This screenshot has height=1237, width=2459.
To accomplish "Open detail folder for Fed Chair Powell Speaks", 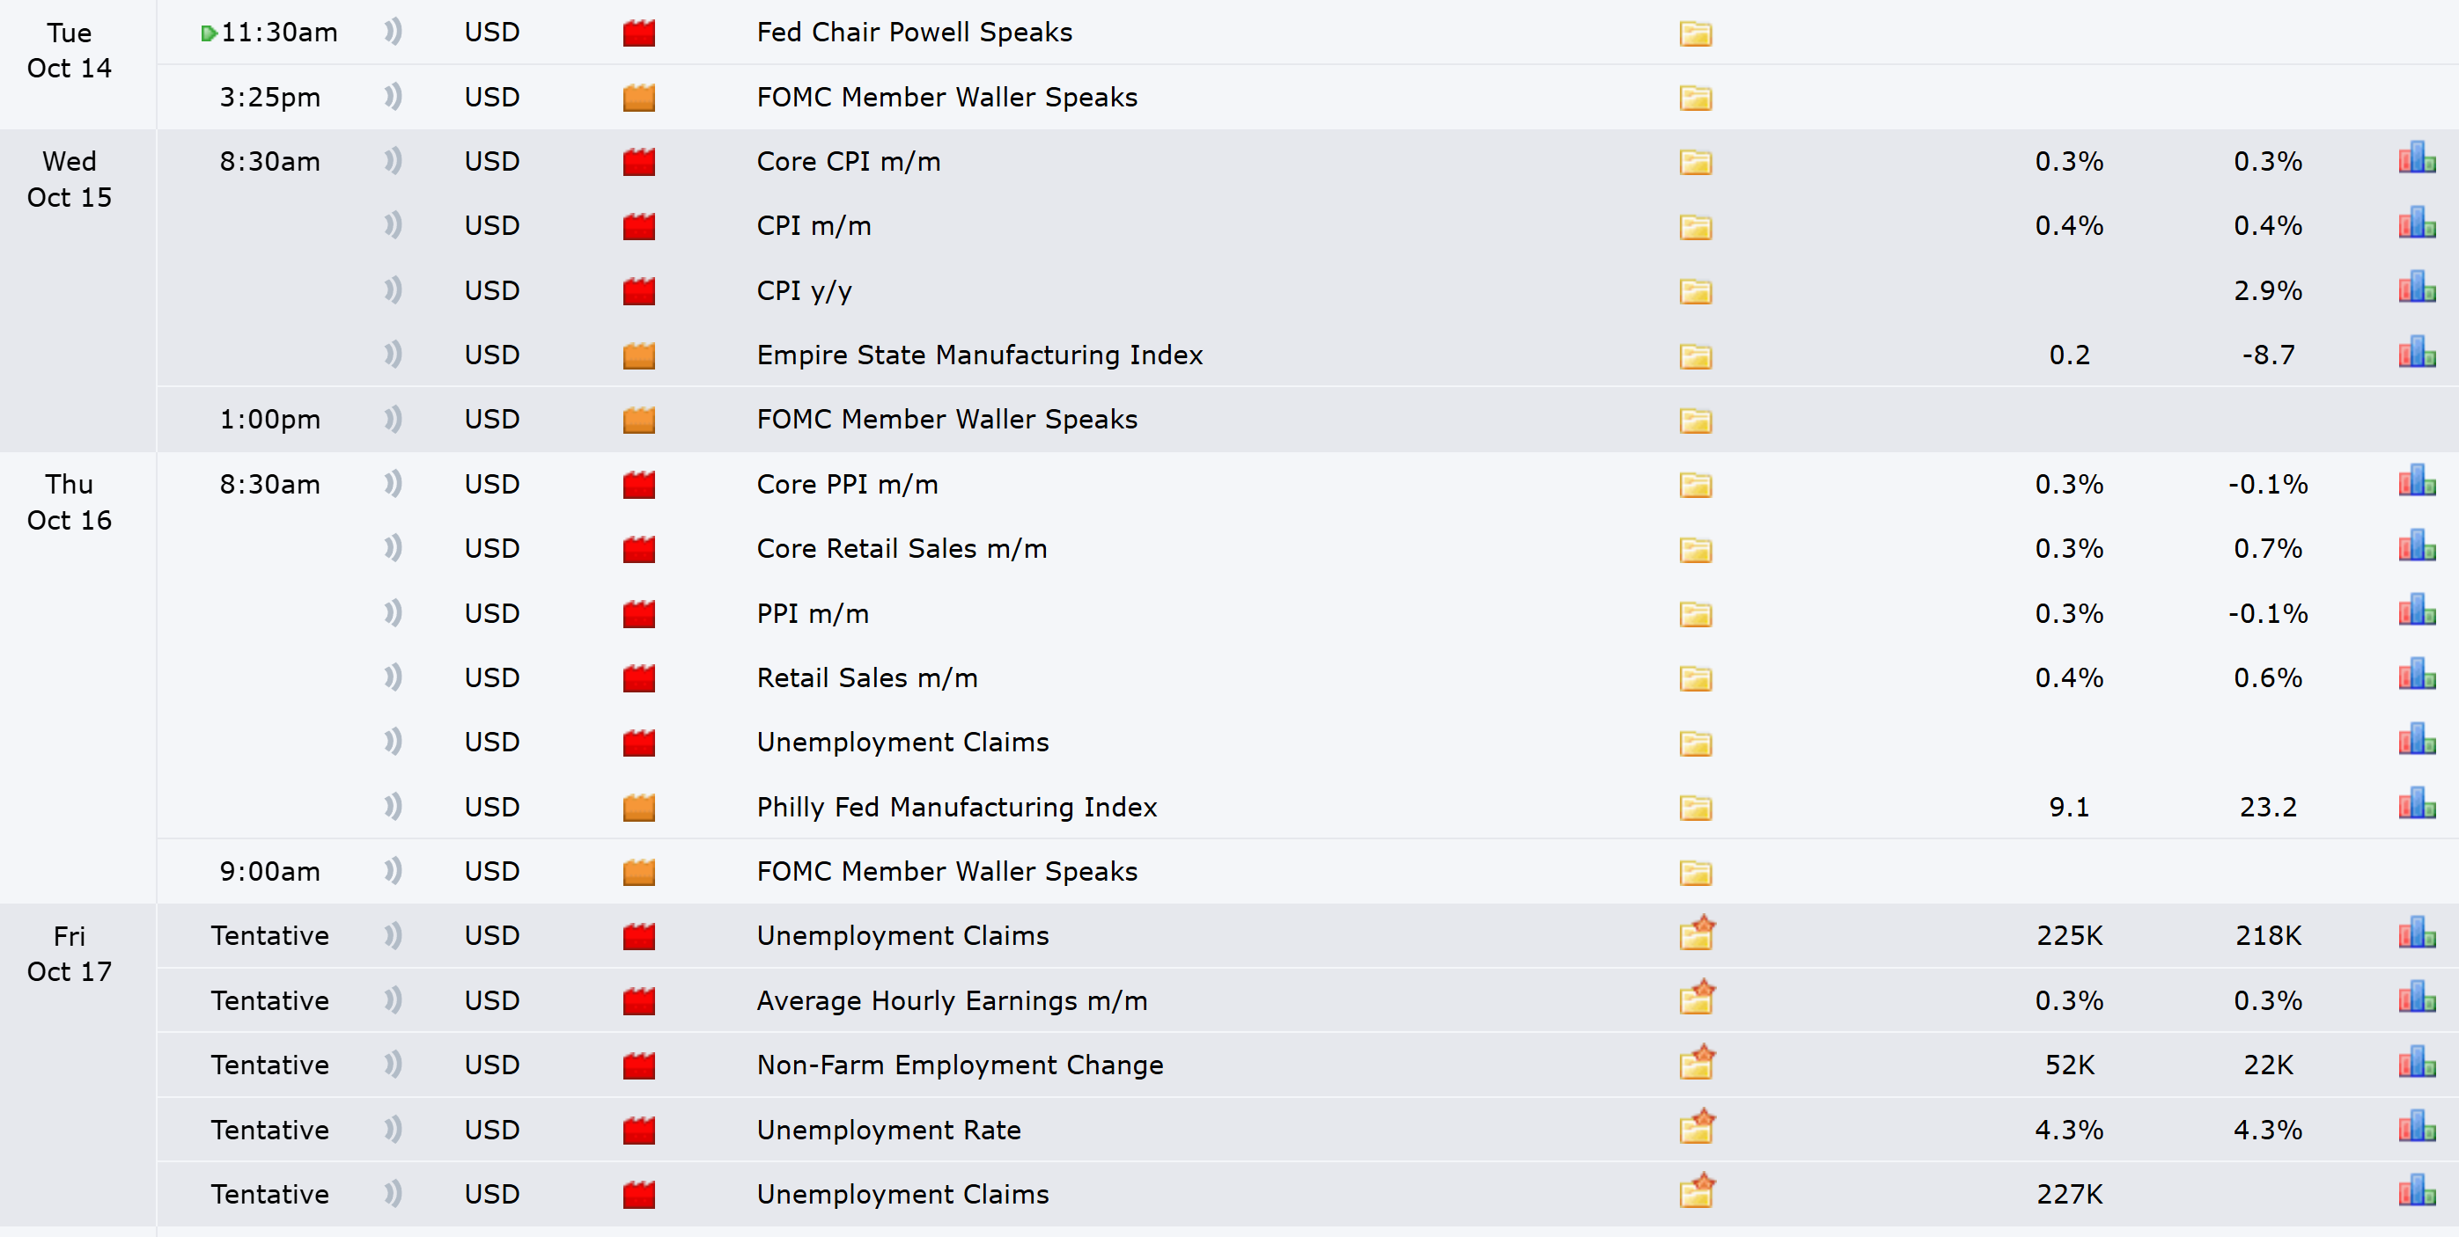I will (1696, 34).
